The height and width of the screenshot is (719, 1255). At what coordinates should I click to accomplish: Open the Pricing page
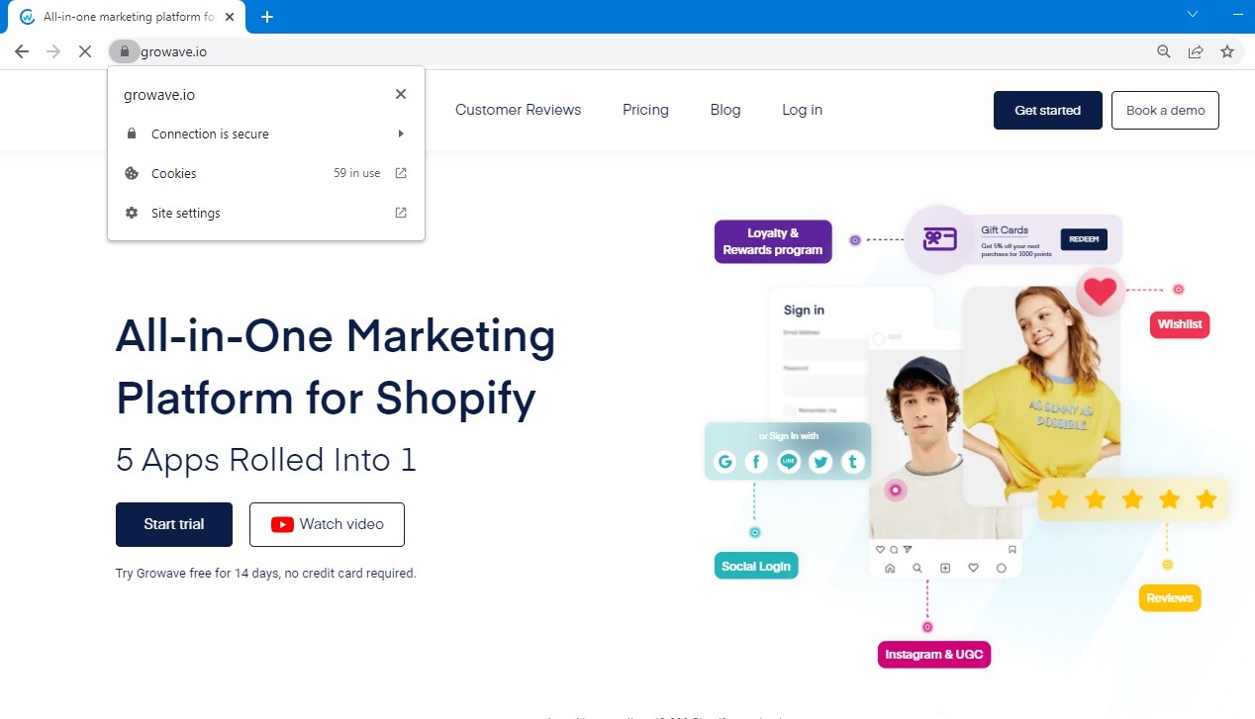point(645,110)
